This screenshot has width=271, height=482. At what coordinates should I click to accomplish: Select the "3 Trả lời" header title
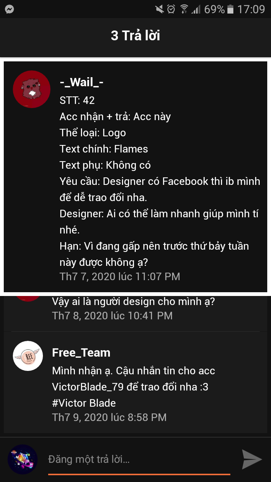pos(135,35)
